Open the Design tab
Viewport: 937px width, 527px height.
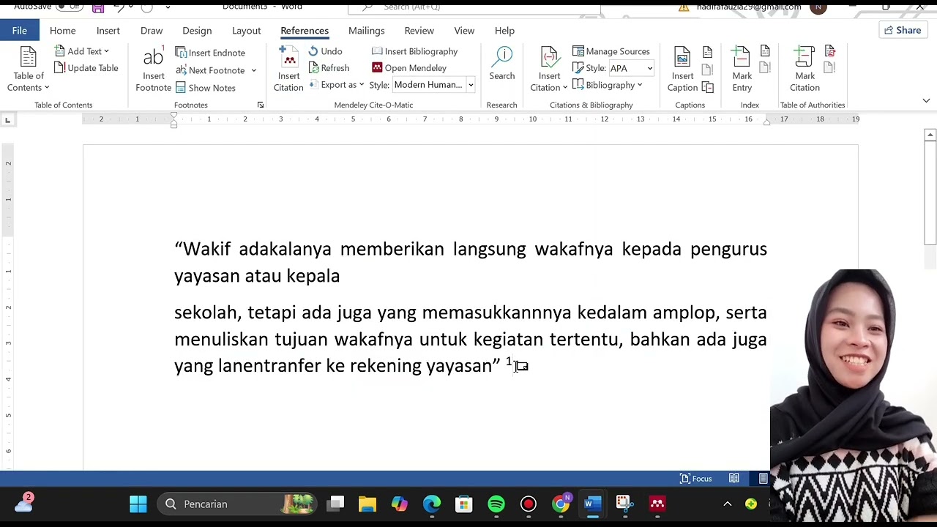pyautogui.click(x=197, y=31)
